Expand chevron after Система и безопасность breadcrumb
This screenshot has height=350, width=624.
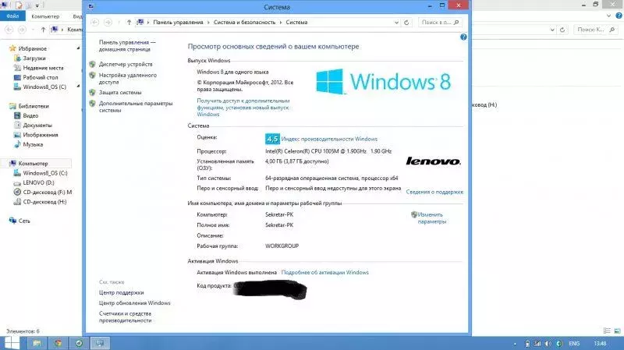coord(281,23)
